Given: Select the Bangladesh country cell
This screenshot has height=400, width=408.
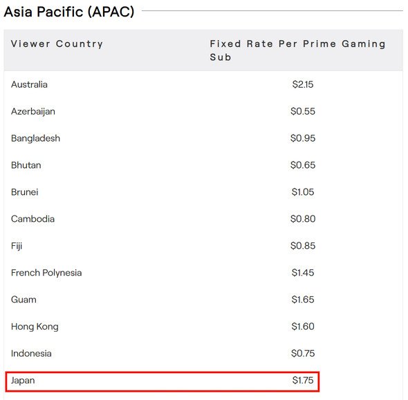Looking at the screenshot, I should (x=35, y=138).
